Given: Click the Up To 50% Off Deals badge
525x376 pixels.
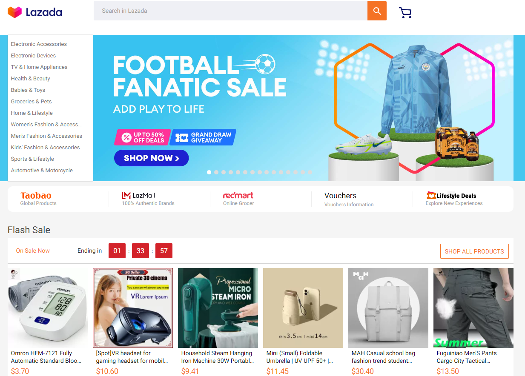Looking at the screenshot, I should coord(143,137).
